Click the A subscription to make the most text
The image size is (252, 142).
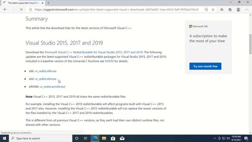point(208,38)
